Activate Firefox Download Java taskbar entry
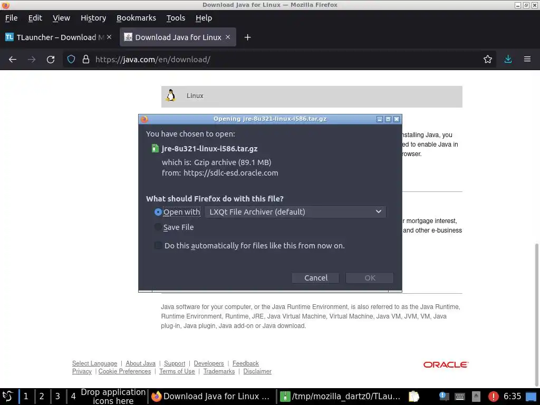Image resolution: width=540 pixels, height=405 pixels. 211,397
